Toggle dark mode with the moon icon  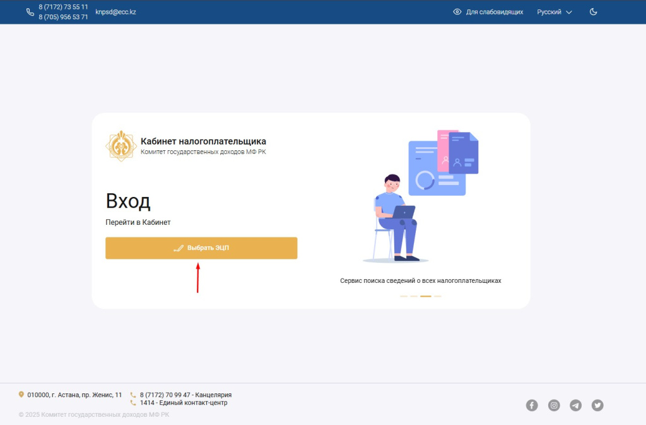[x=593, y=11]
